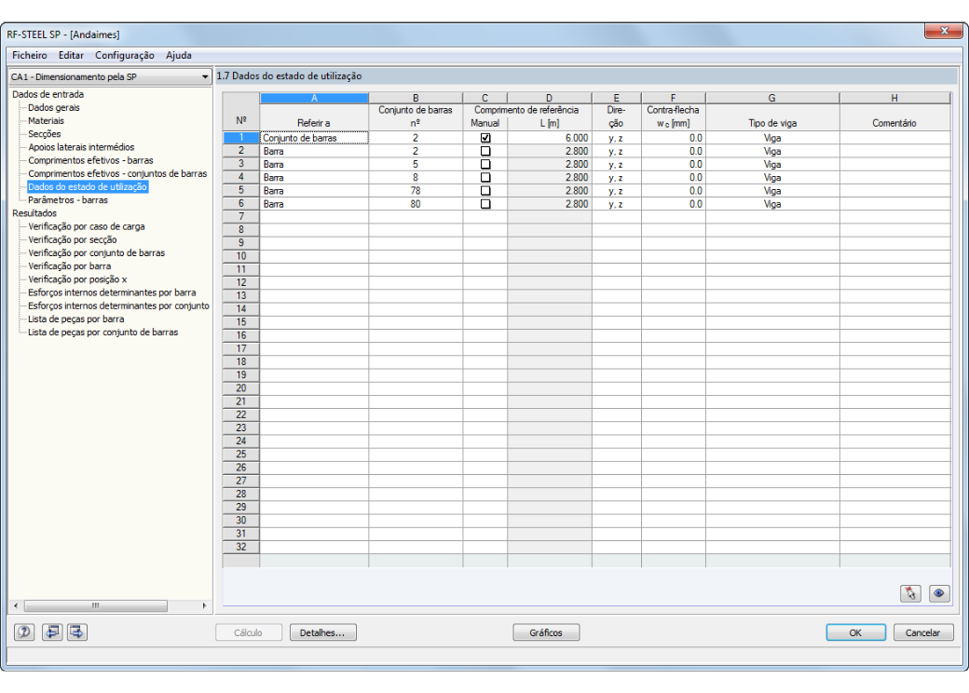Click Dados de entrada tree heading
Viewport: 969px width, 693px height.
pos(48,94)
